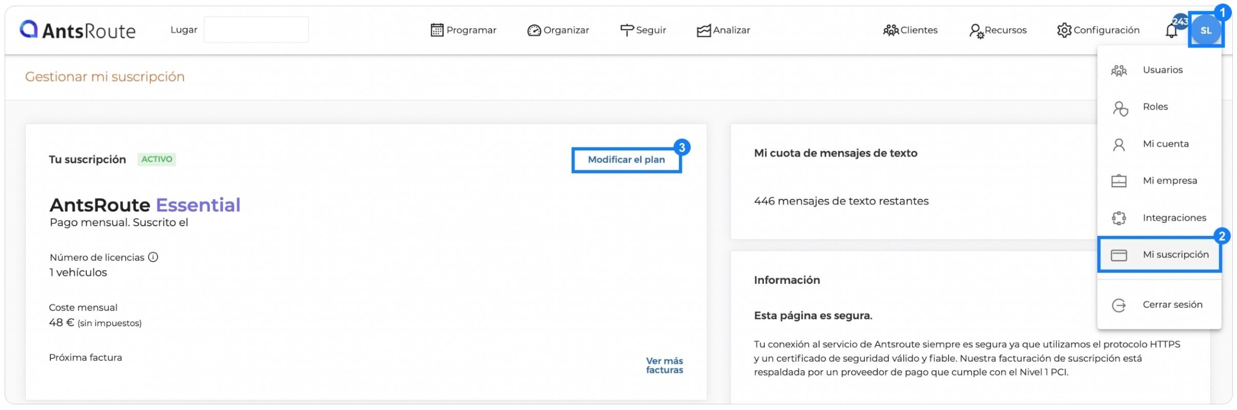Viewport: 1237px width, 410px height.
Task: Select Mi cuenta menu entry
Action: 1159,144
